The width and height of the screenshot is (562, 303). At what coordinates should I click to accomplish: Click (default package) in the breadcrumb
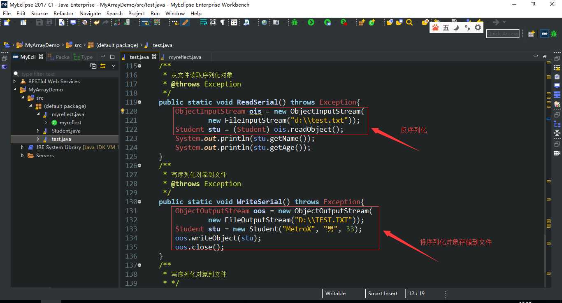(x=117, y=45)
